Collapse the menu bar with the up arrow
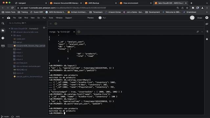 pos(3,18)
